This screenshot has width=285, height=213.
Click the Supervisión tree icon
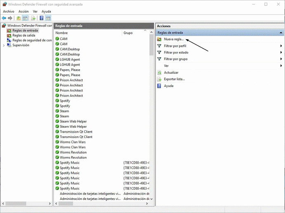tap(9, 45)
